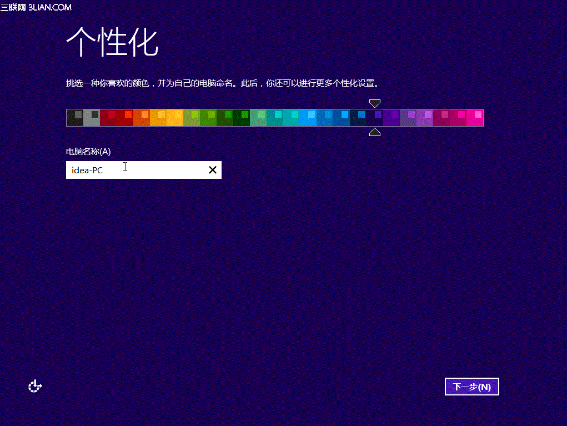Screen dimensions: 567x426
Task: Select the dark green color swatch
Action: [243, 118]
